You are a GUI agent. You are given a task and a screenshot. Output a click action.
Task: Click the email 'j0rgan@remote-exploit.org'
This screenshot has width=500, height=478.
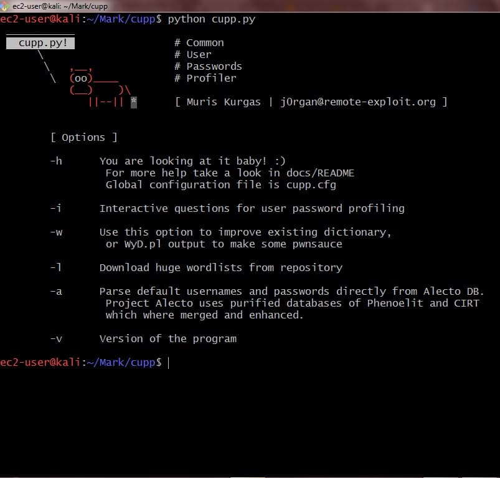[x=358, y=102]
